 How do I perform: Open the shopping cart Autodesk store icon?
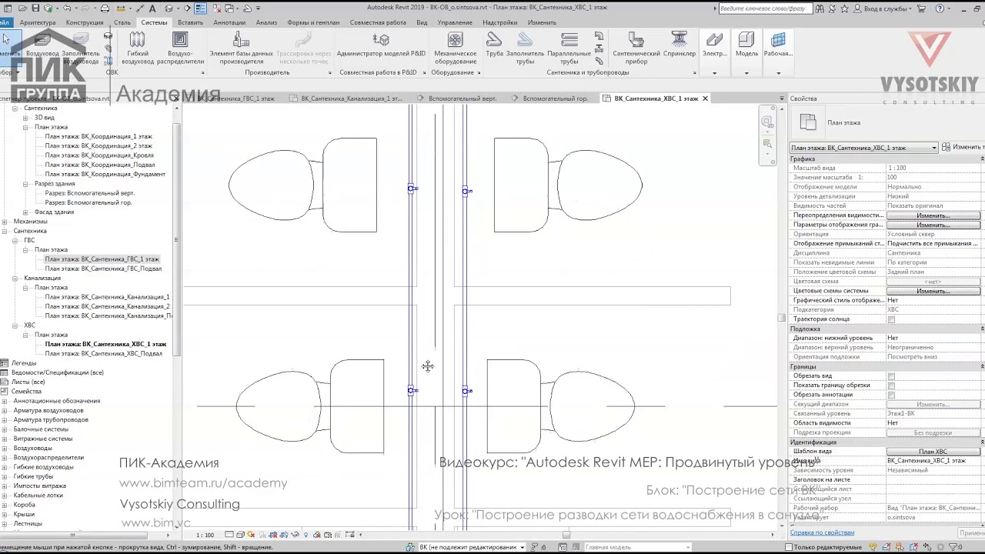point(920,8)
